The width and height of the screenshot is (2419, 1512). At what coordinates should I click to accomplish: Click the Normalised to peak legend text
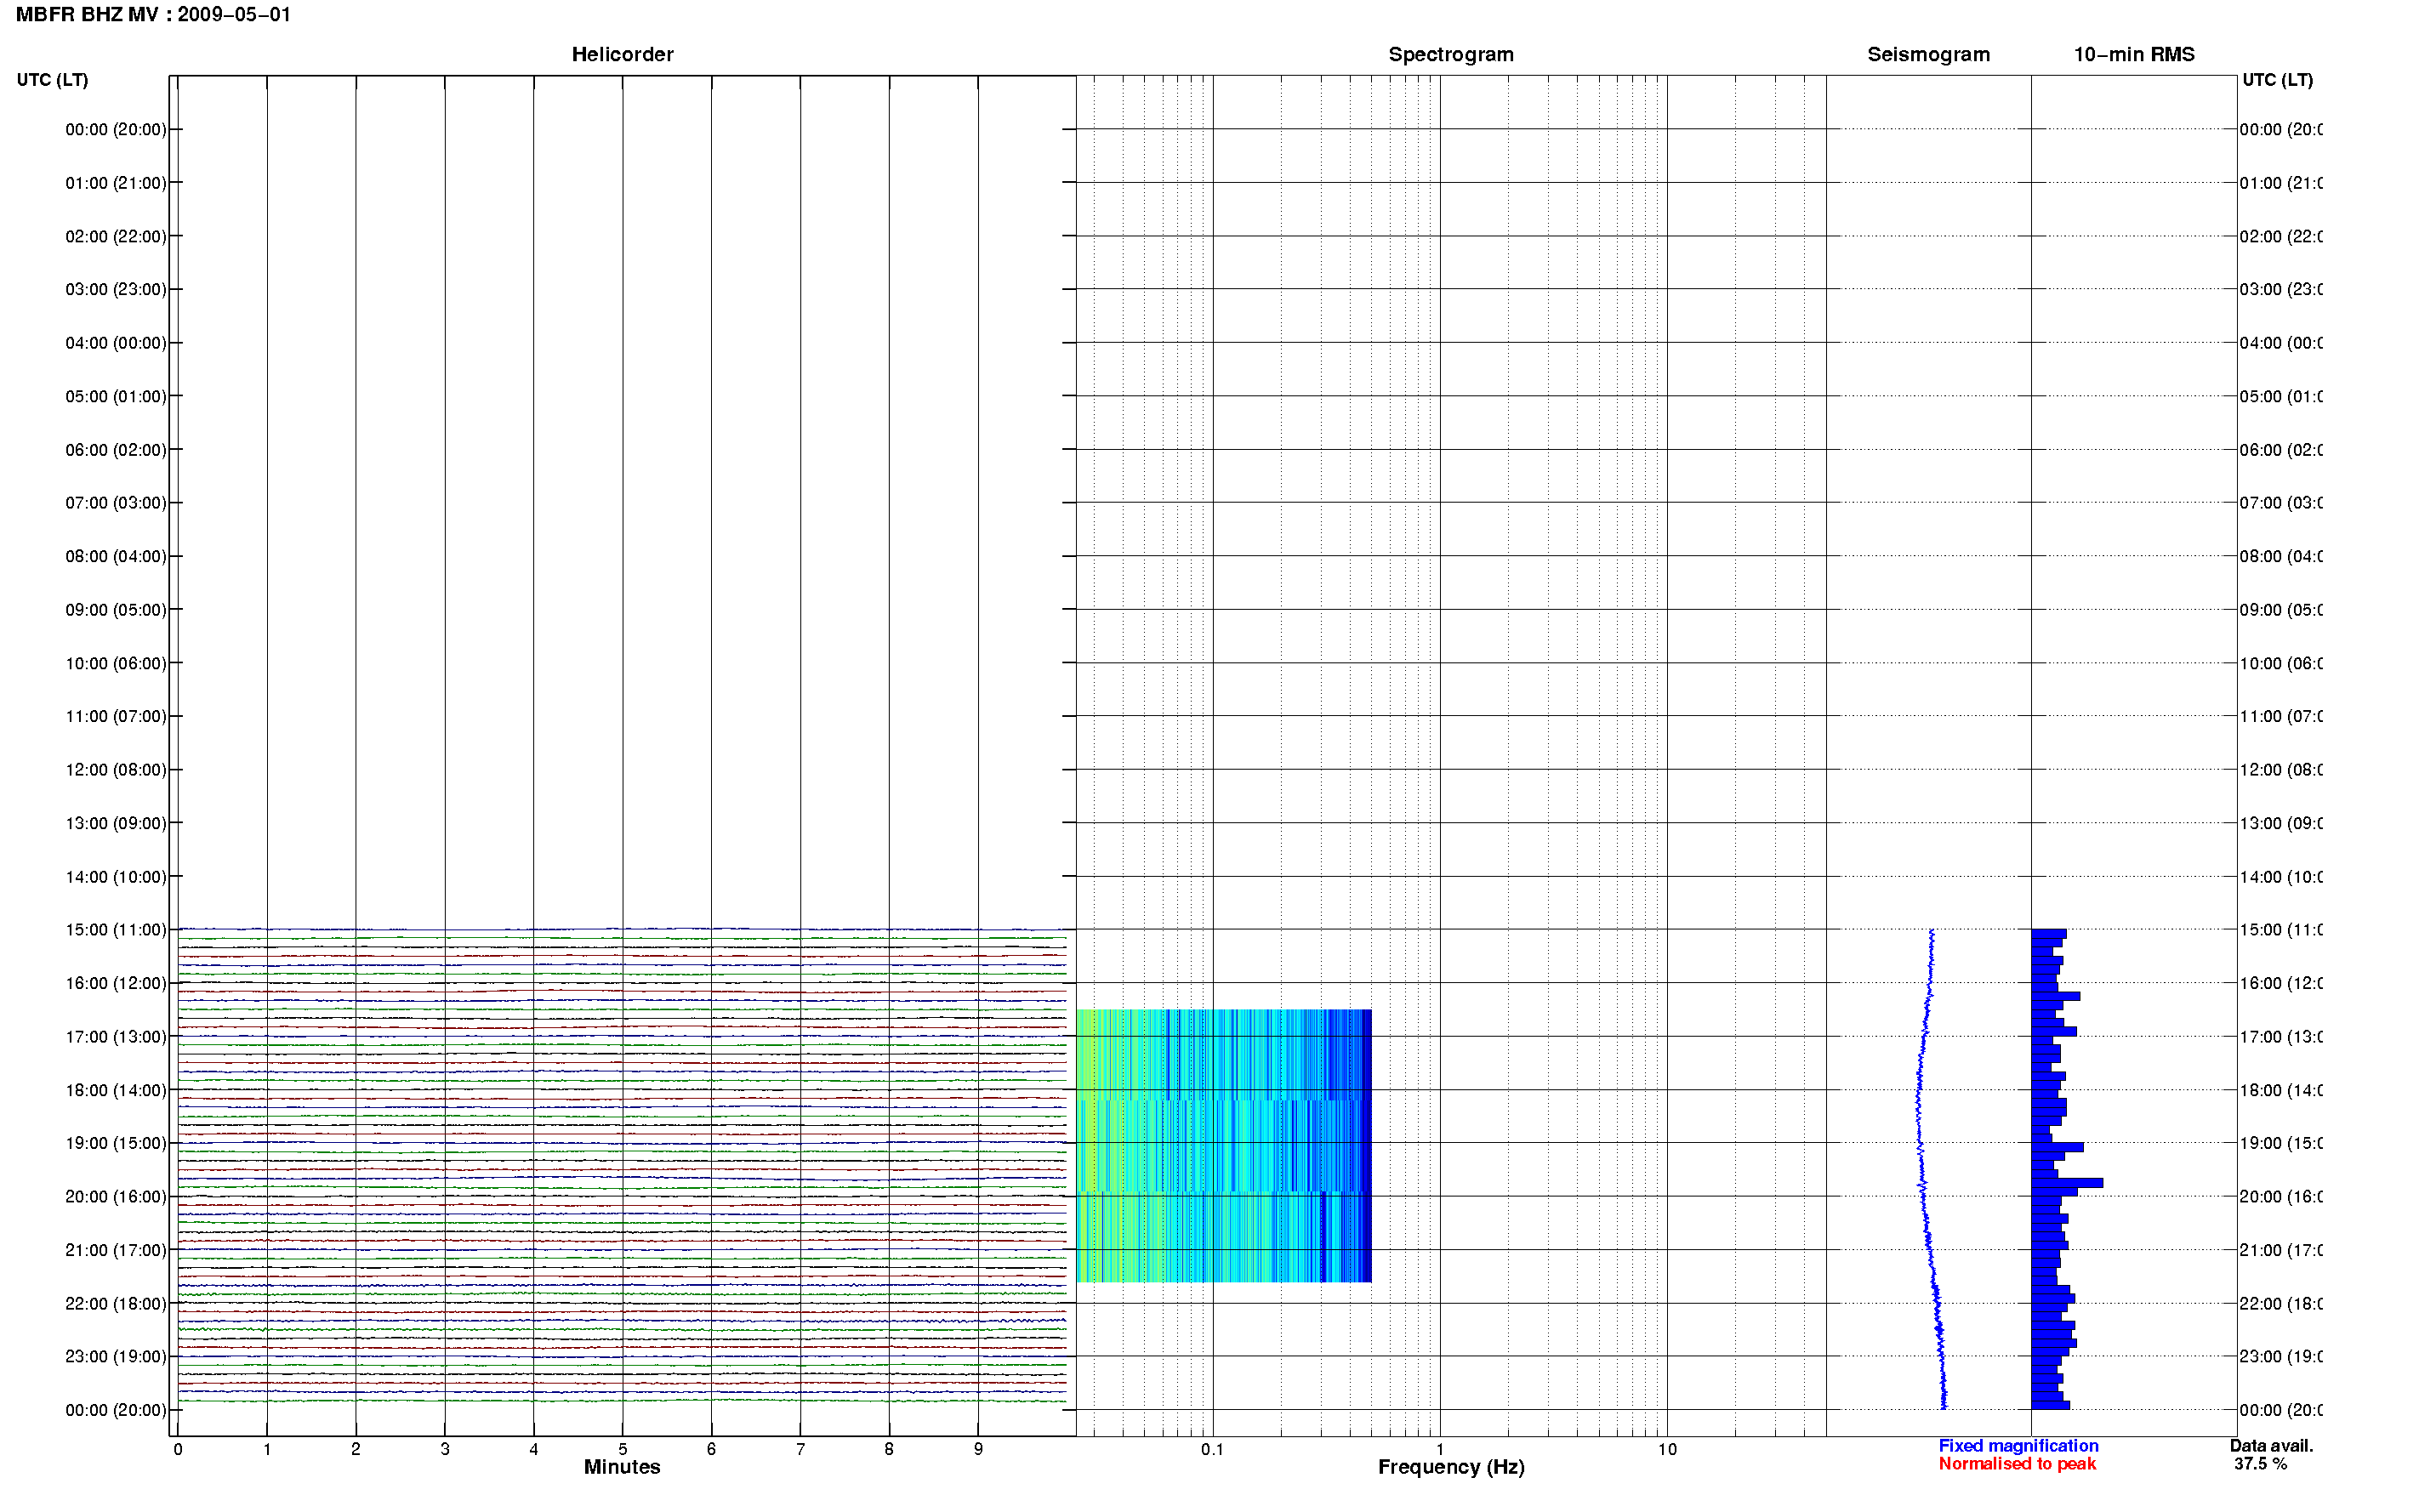click(x=2017, y=1464)
